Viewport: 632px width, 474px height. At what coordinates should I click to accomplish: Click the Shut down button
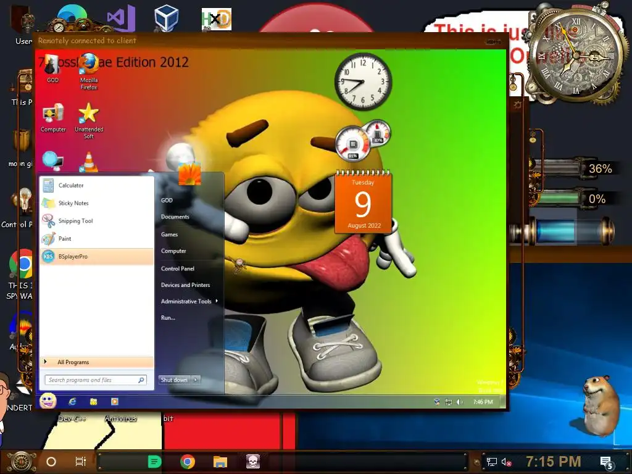pos(174,380)
